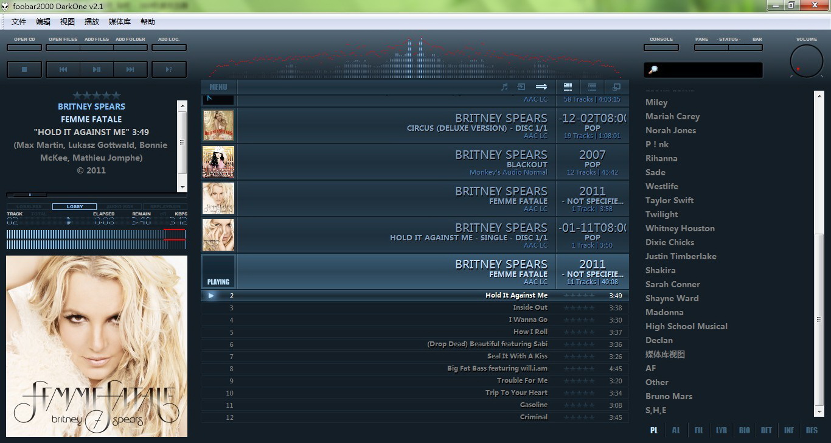Switch to grouped album view icon
The height and width of the screenshot is (443, 831).
click(x=568, y=87)
